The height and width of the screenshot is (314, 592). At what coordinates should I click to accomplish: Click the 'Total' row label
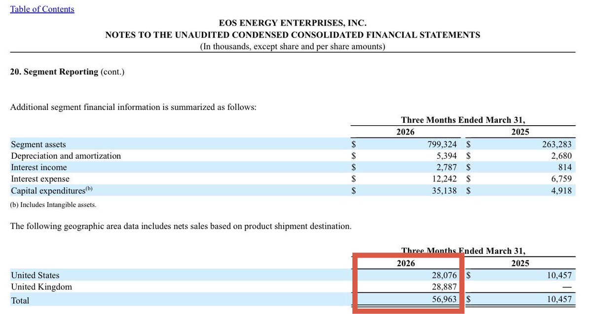(20, 300)
